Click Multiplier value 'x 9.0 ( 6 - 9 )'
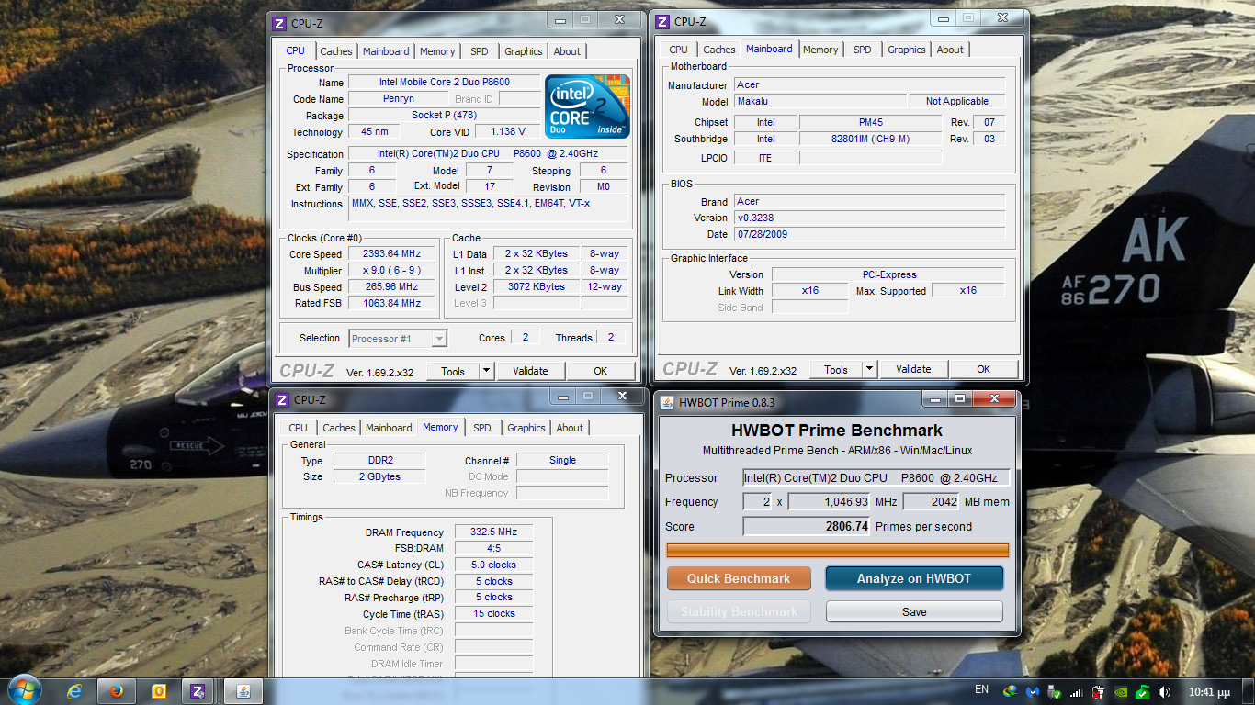 coord(393,271)
